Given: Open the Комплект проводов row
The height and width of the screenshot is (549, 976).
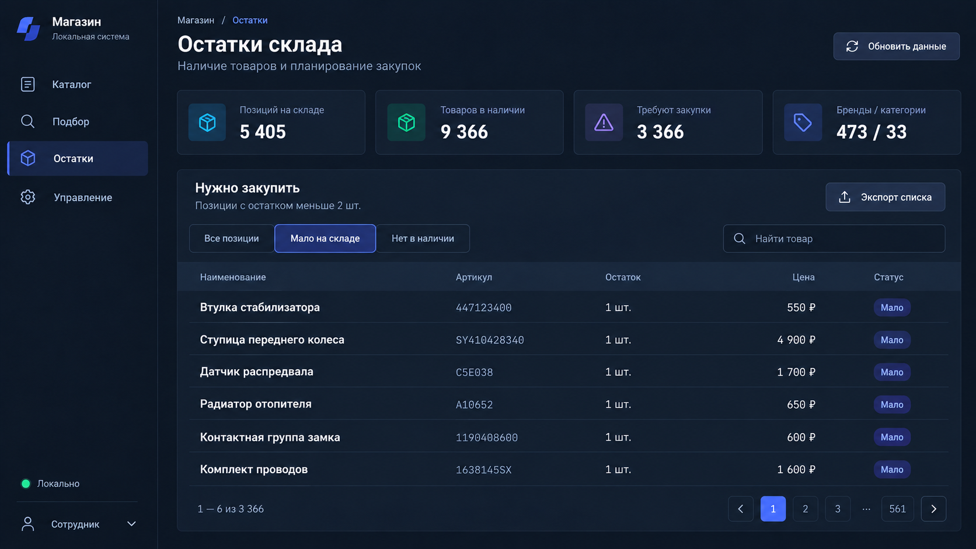Looking at the screenshot, I should pos(569,469).
